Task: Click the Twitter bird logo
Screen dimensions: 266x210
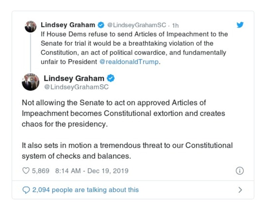Action: point(240,25)
